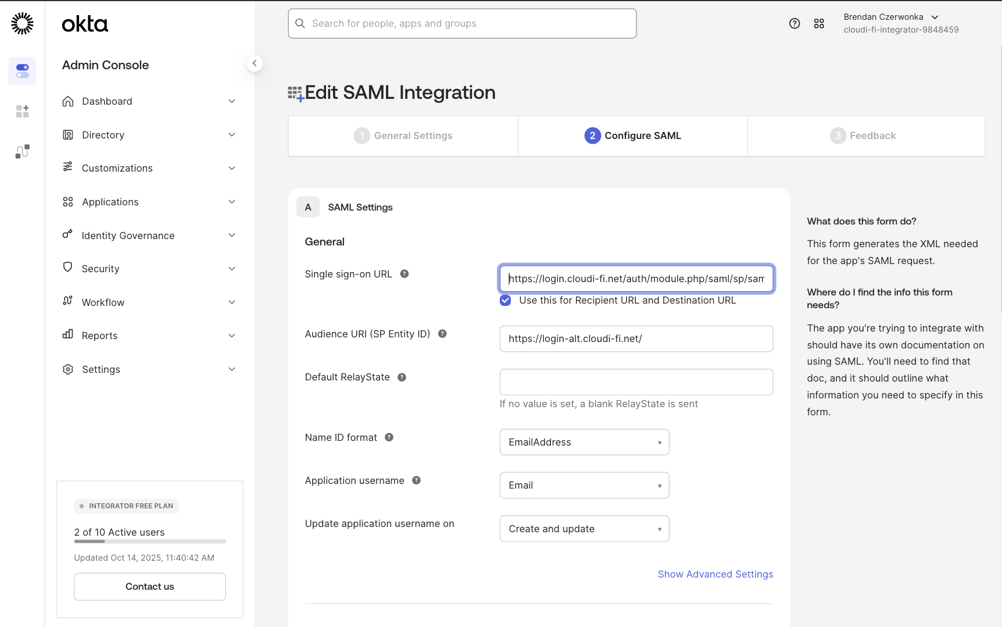This screenshot has height=627, width=1002.
Task: Switch to the General Settings step tab
Action: tap(403, 136)
